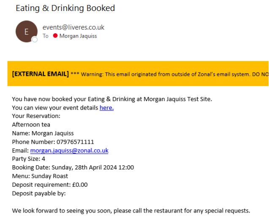Click the [EXTERNAL EMAIL] bold label
269x218 pixels.
[41, 74]
